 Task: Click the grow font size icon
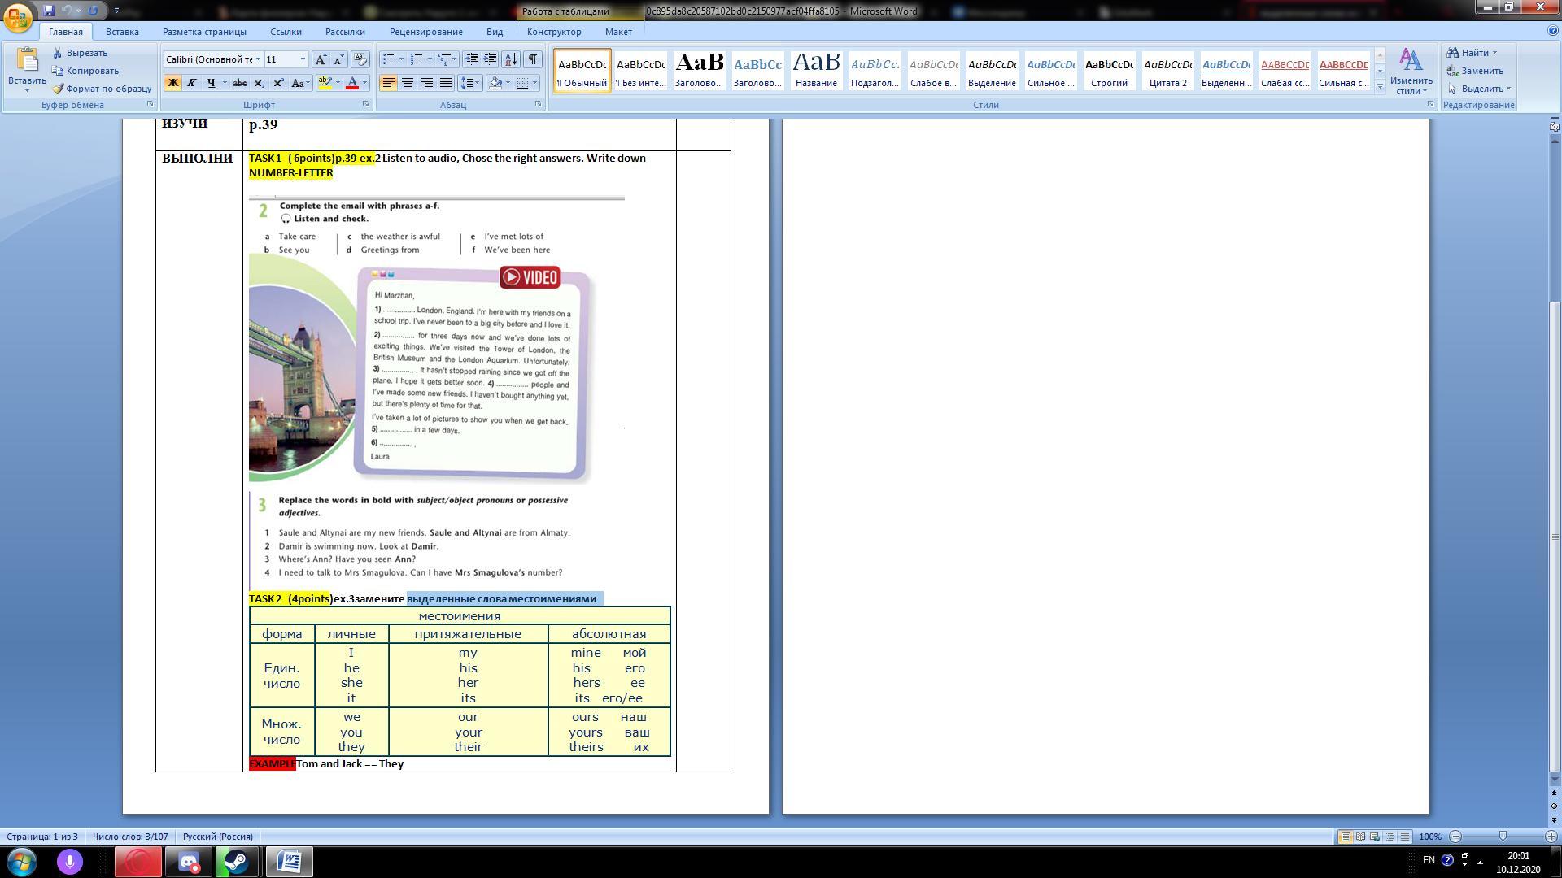coord(321,59)
